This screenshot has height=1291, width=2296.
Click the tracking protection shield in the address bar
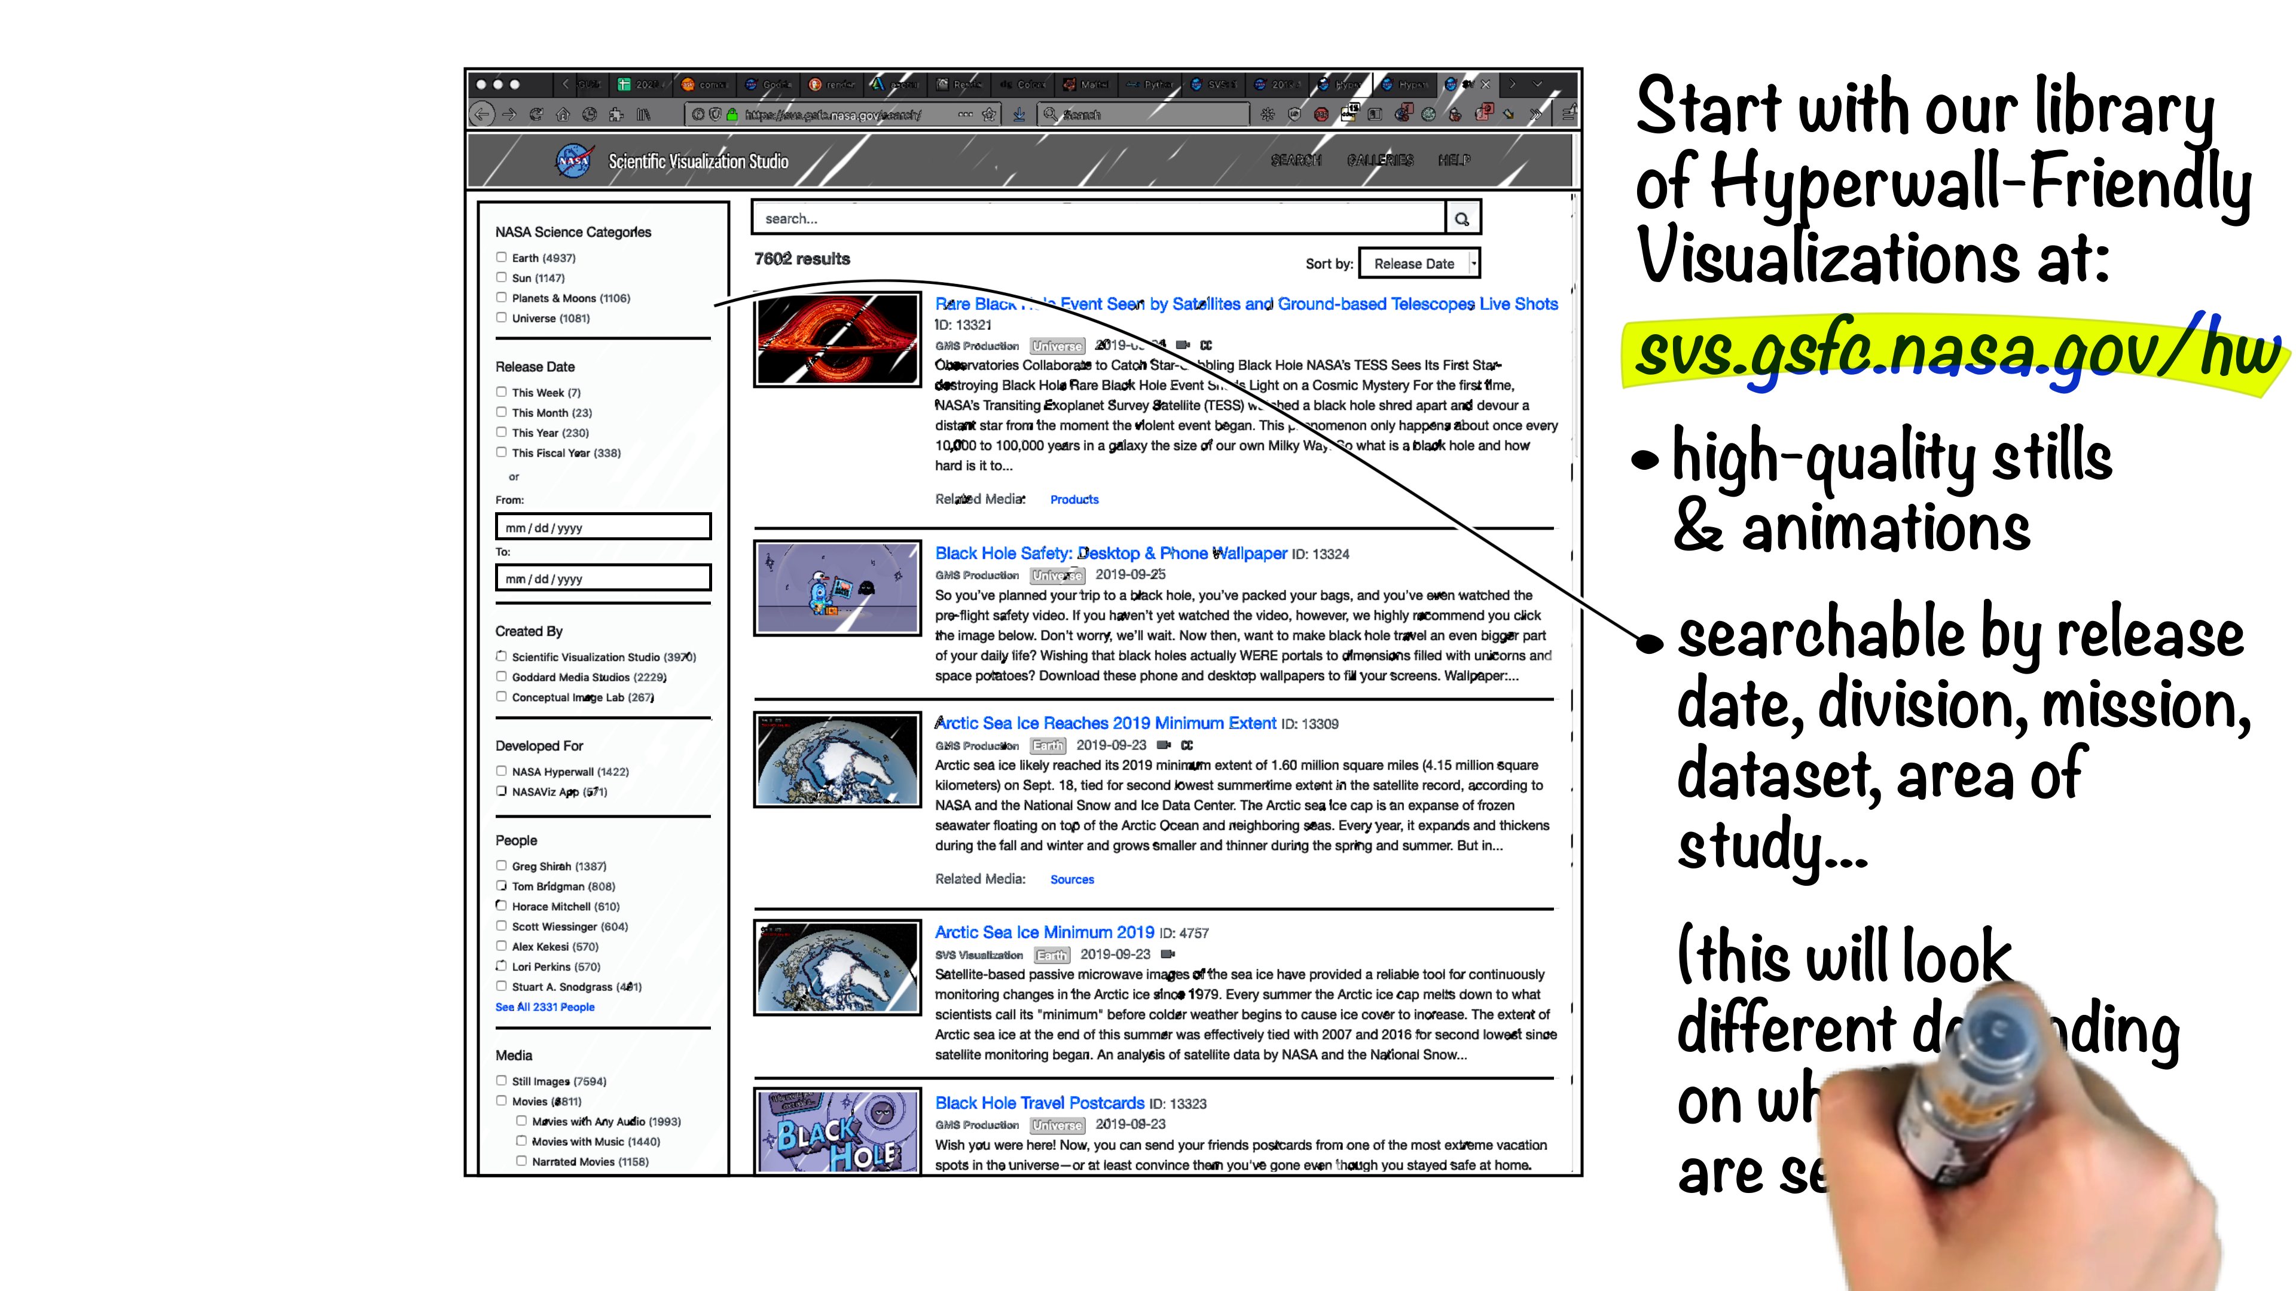click(x=715, y=114)
